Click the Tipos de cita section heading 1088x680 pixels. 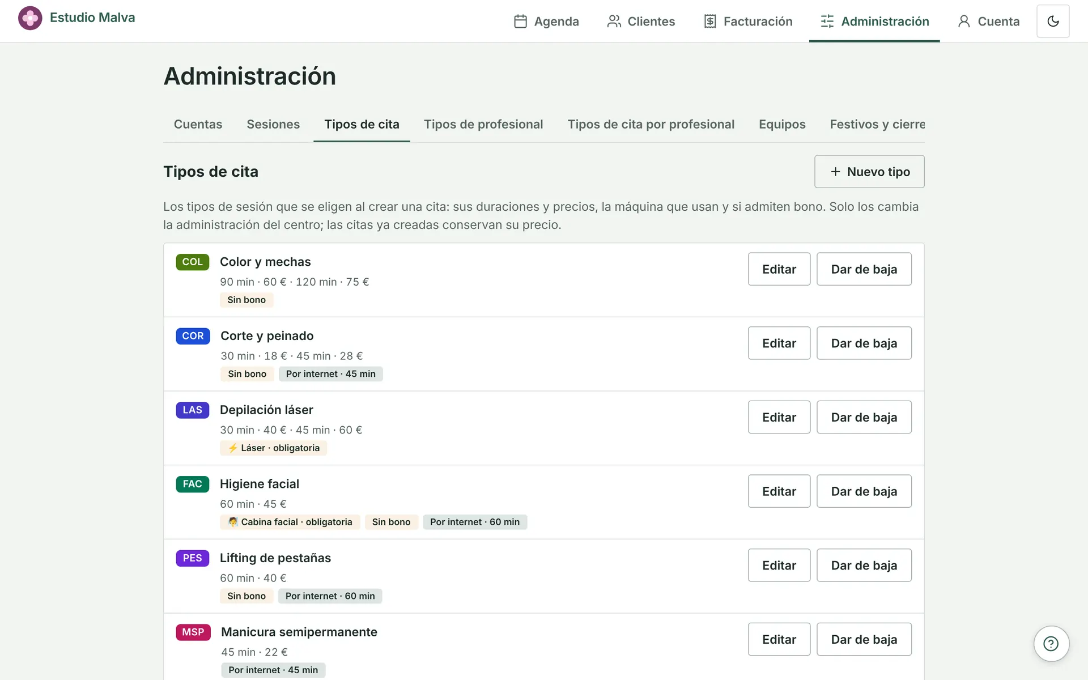click(x=211, y=172)
